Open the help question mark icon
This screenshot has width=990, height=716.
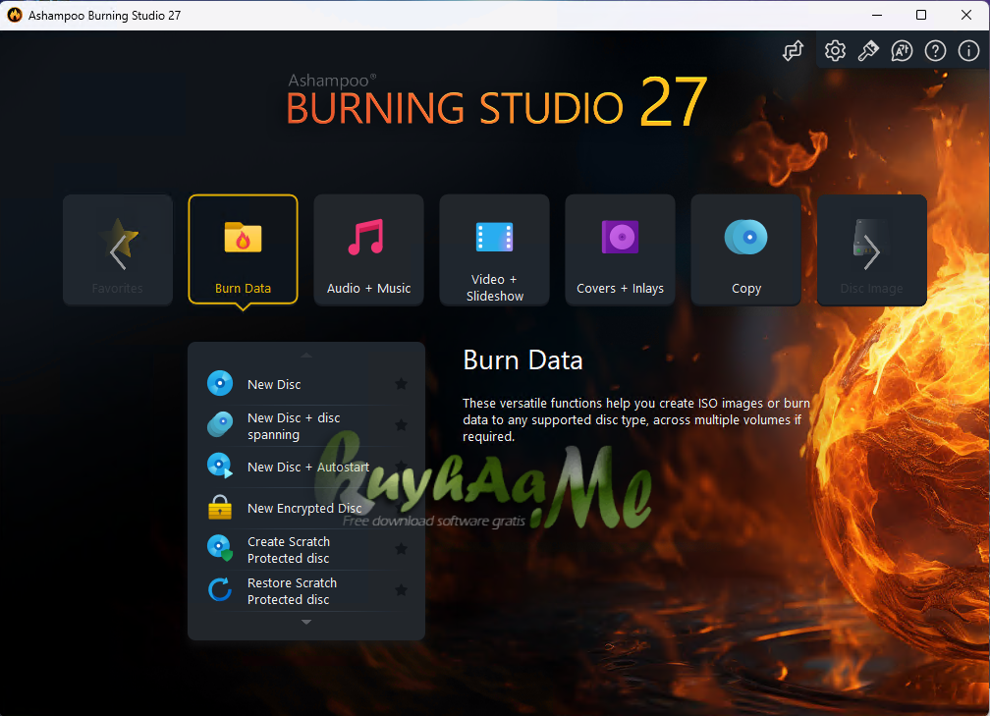pyautogui.click(x=935, y=50)
